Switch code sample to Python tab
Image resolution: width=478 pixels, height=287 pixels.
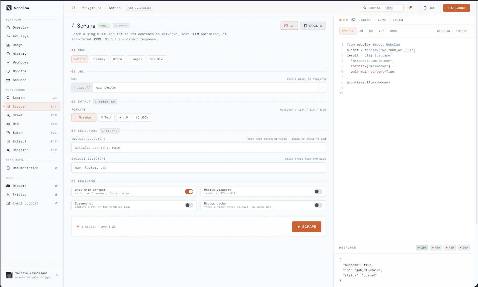(x=348, y=31)
